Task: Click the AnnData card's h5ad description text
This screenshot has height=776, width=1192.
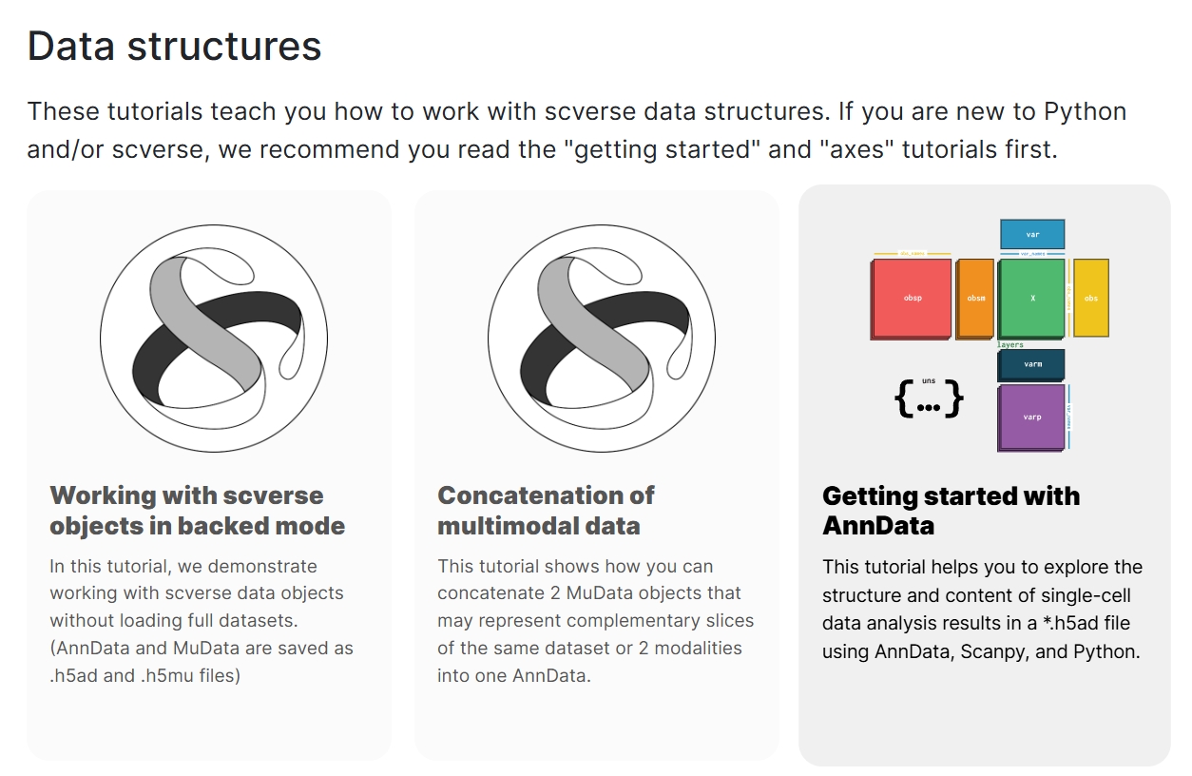Action: pos(982,610)
